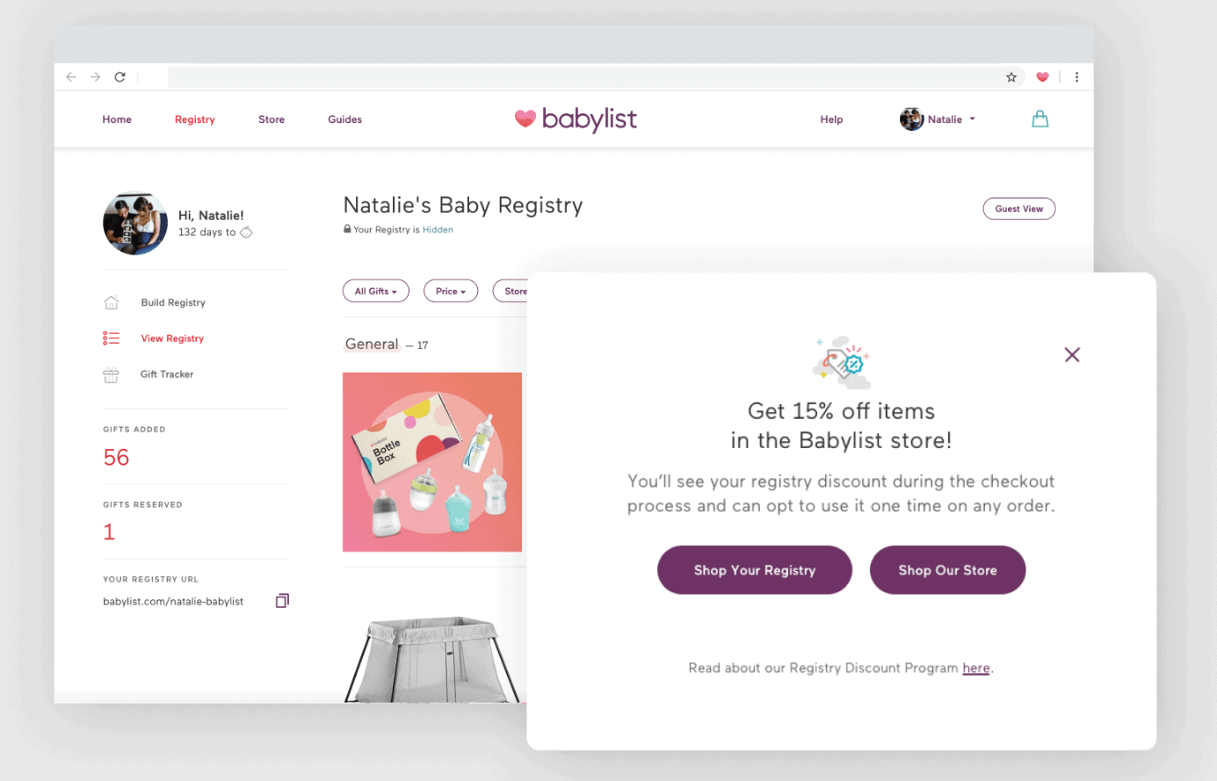
Task: Close the 15% off discount popup
Action: [x=1072, y=355]
